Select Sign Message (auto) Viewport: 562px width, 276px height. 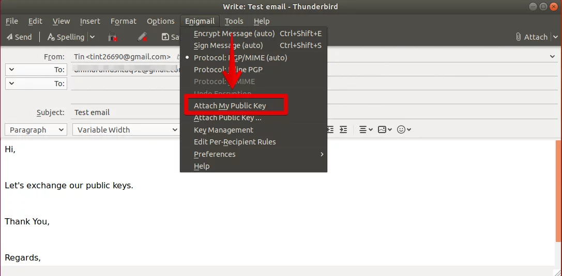(253, 45)
